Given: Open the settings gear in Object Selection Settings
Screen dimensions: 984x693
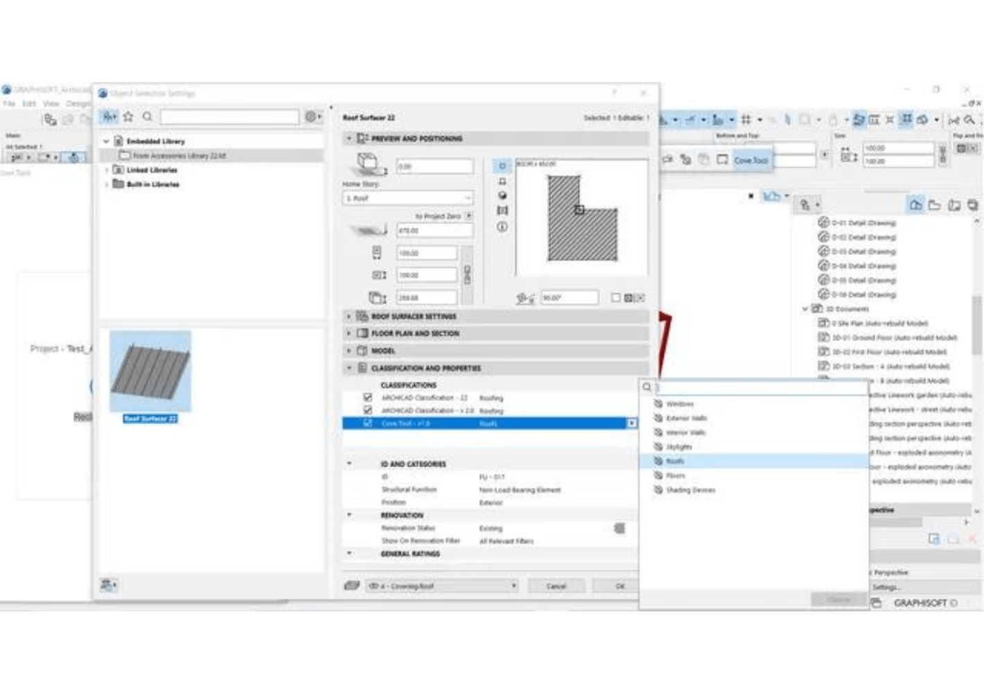Looking at the screenshot, I should tap(310, 116).
